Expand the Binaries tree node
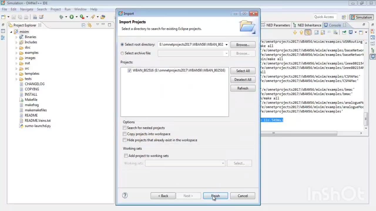The height and width of the screenshot is (211, 376). 16,37
